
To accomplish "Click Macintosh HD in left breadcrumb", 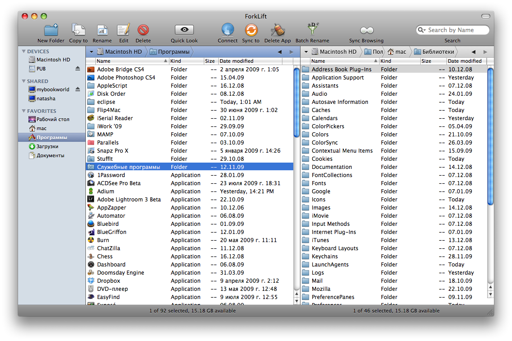I will click(119, 52).
